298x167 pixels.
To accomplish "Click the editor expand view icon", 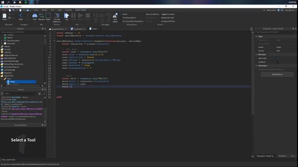I will click(x=251, y=29).
